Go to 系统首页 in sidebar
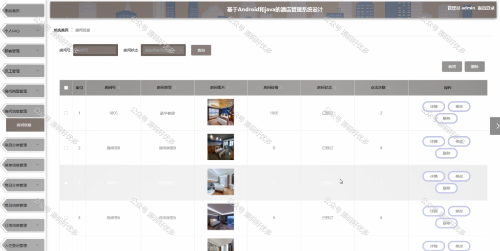Screen dimensions: 500x251 22,11
